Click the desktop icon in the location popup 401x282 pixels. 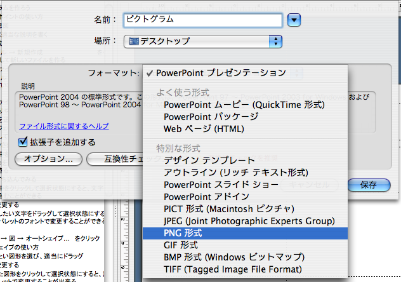pyautogui.click(x=134, y=41)
